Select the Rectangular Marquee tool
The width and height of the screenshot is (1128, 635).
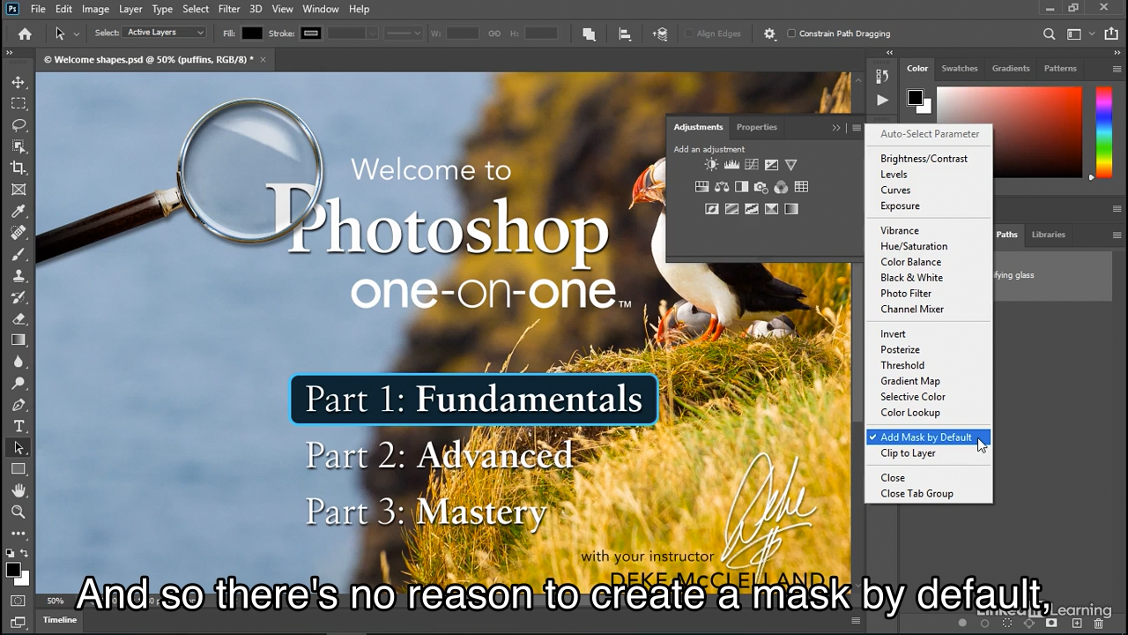point(19,103)
